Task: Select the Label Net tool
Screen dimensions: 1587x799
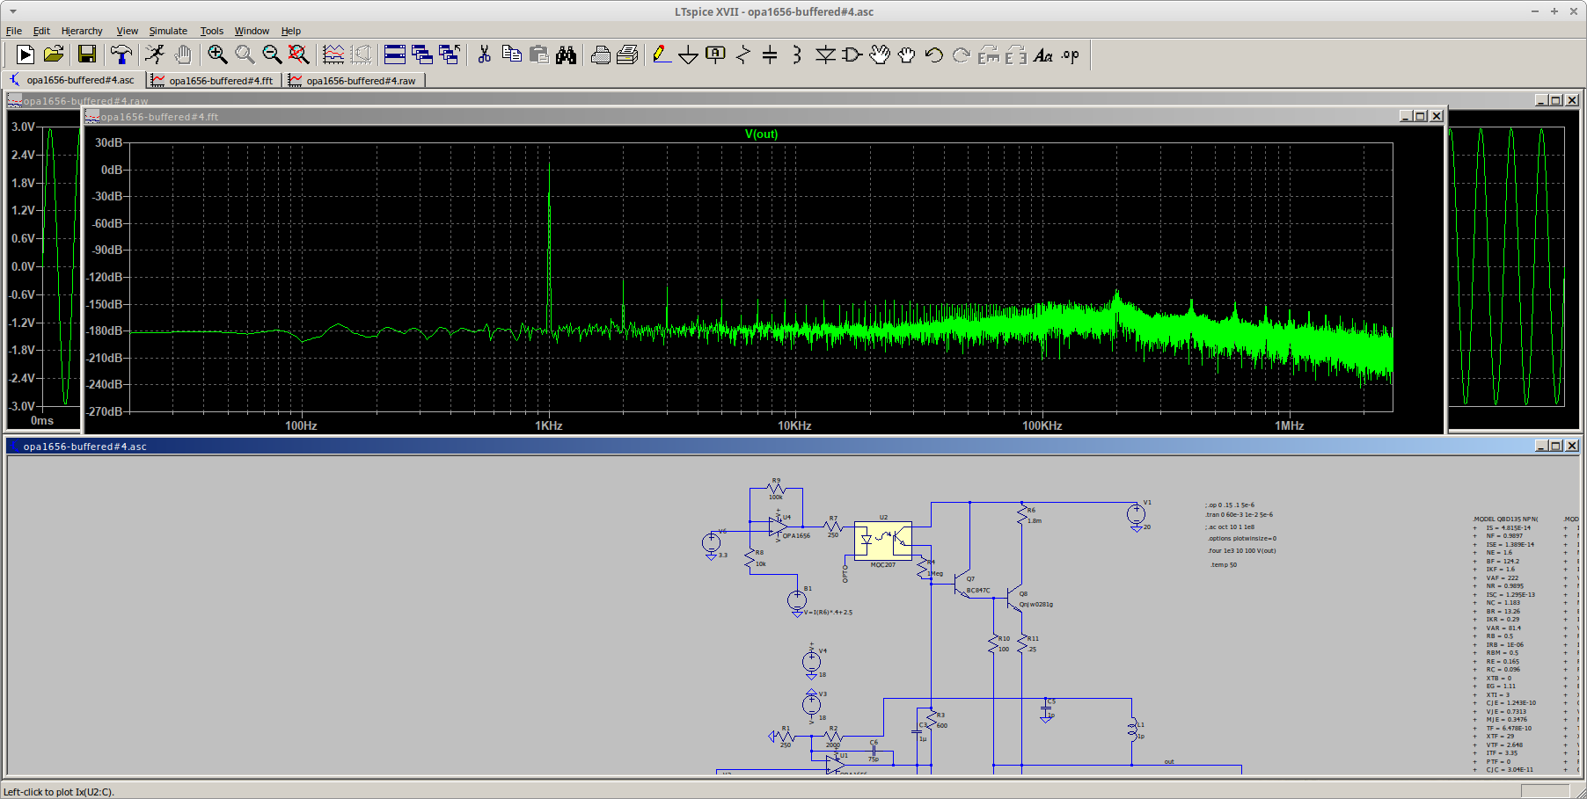Action: pos(716,54)
